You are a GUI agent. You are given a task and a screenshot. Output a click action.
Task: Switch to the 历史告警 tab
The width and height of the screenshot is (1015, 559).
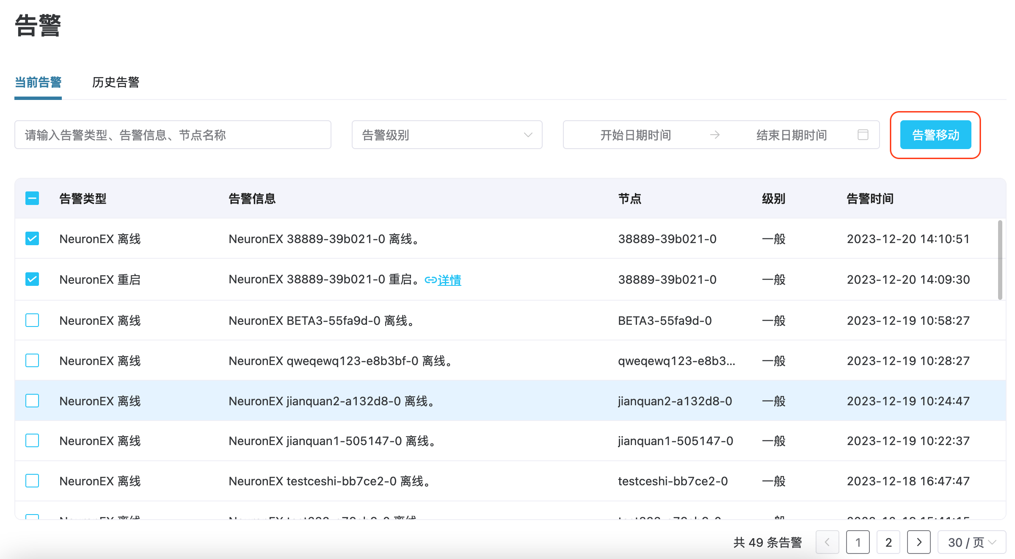pos(116,82)
